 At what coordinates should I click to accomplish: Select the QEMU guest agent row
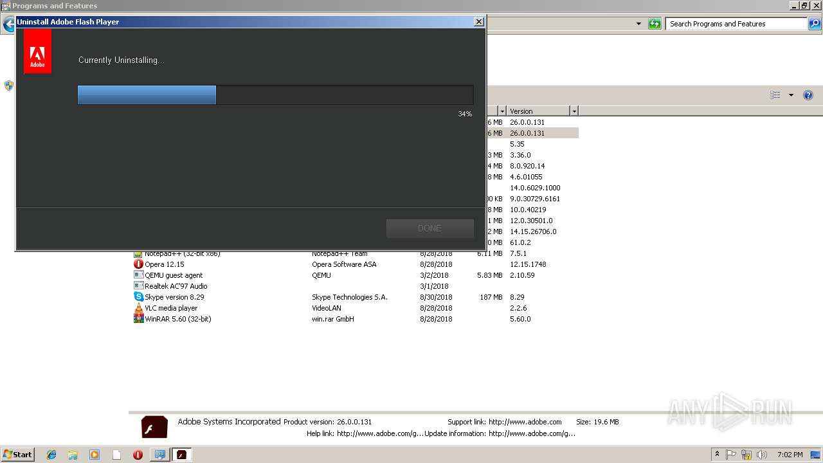[x=356, y=275]
